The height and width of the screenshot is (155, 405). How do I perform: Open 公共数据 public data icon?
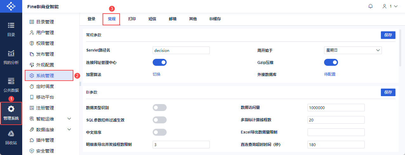(11, 81)
